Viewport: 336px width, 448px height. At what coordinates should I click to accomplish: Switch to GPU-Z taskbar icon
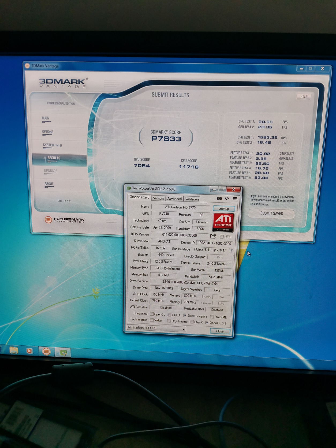click(x=63, y=353)
